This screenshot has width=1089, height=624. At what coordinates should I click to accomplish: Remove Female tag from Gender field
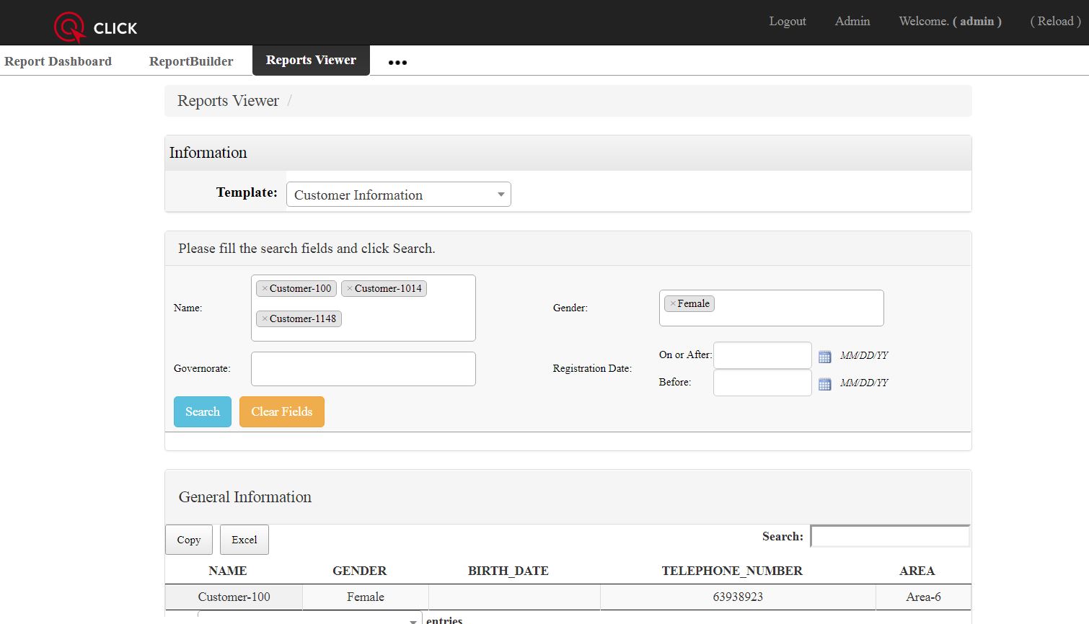(673, 304)
